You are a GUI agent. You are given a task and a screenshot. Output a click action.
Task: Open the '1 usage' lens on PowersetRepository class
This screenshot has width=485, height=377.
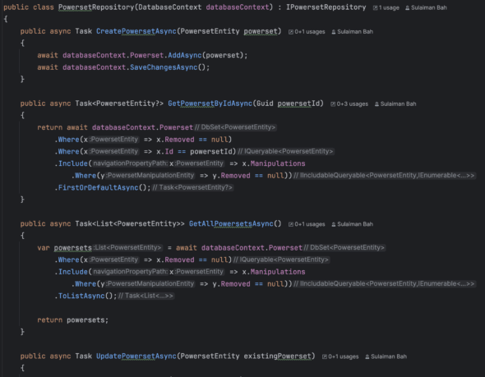[x=386, y=7]
